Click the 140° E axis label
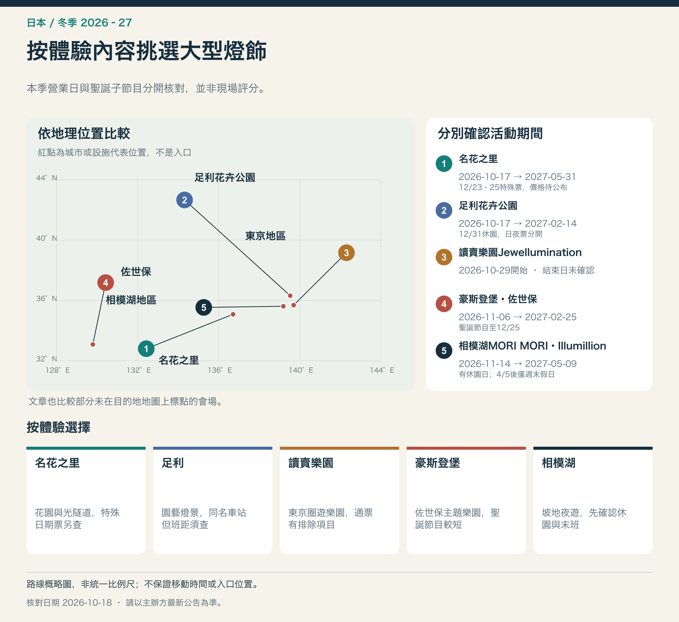 (x=301, y=370)
